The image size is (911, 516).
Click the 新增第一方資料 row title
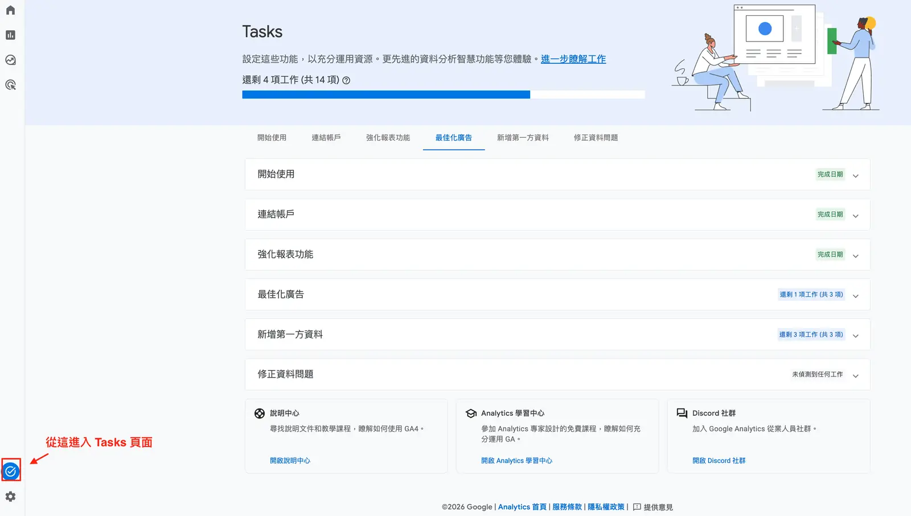tap(290, 334)
